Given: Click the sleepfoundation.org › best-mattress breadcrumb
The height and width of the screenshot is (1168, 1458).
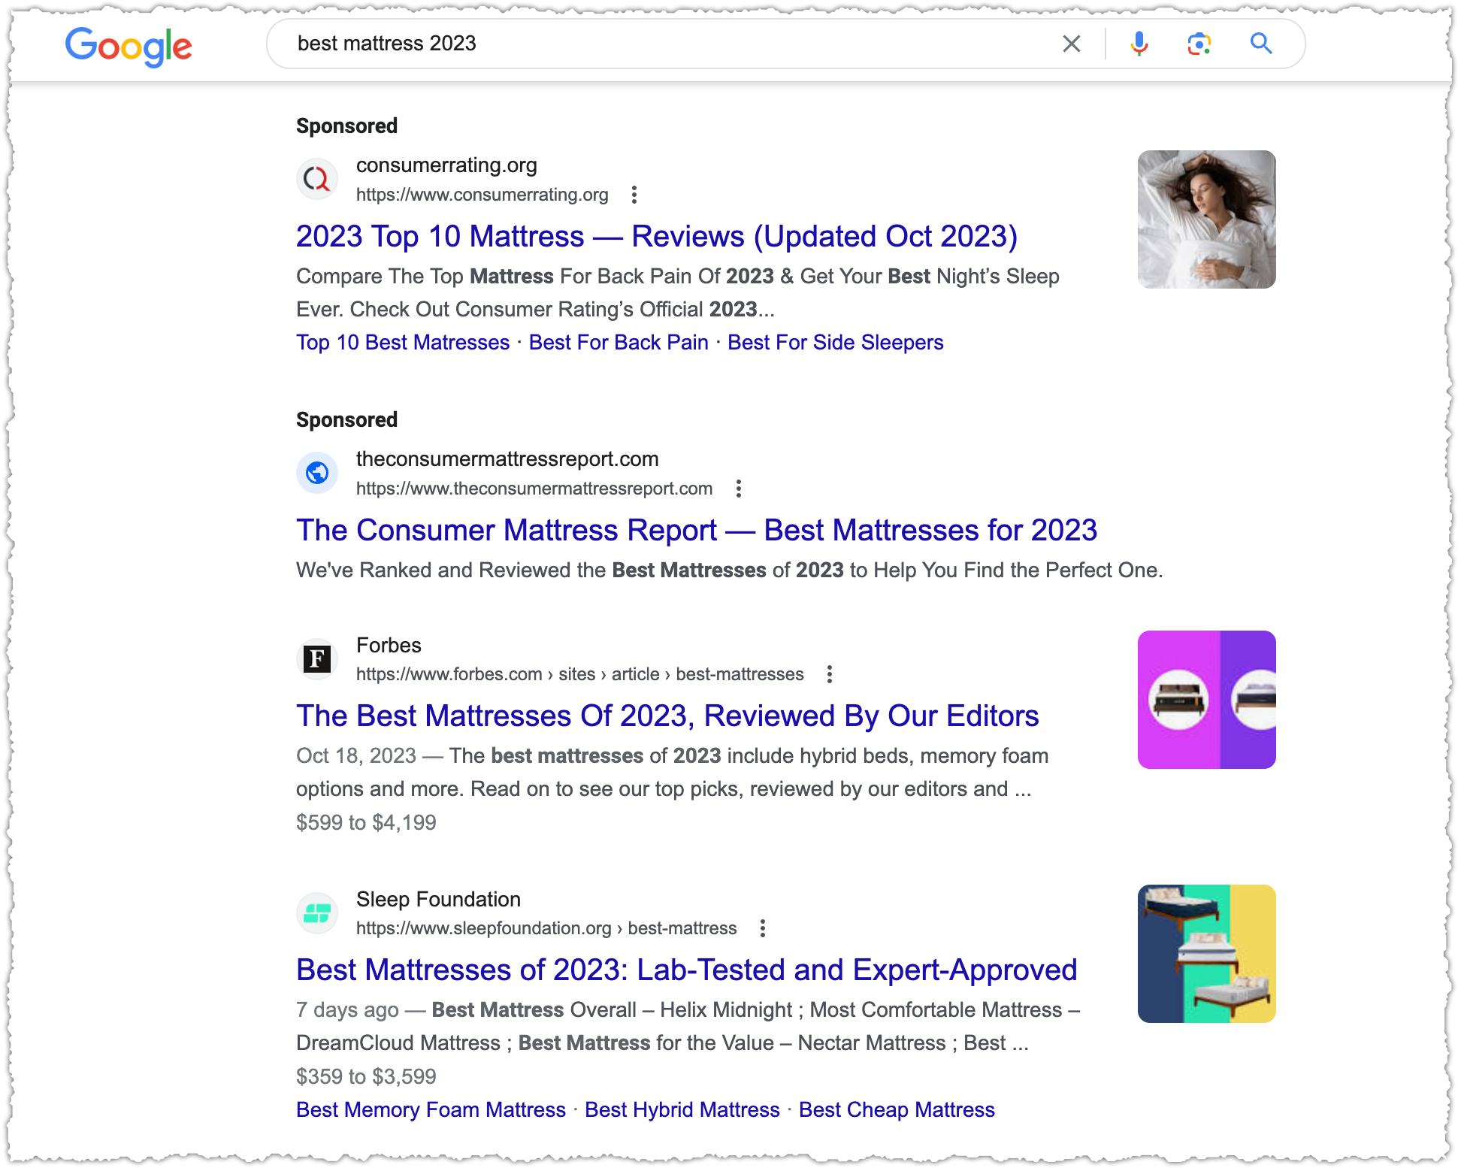Looking at the screenshot, I should (546, 928).
